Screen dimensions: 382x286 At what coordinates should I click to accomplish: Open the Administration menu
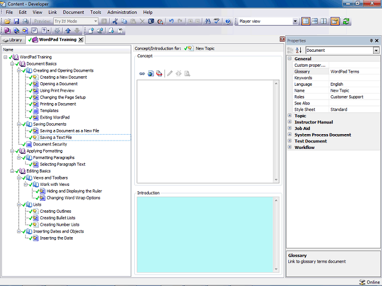(x=122, y=12)
